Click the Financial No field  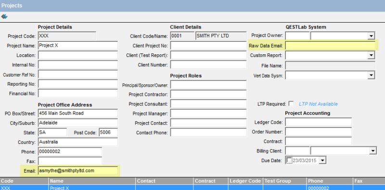(78, 93)
